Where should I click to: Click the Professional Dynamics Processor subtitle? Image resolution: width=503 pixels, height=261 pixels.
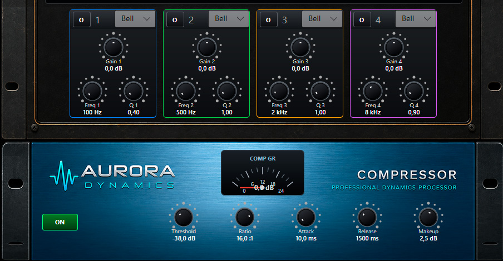(x=394, y=188)
